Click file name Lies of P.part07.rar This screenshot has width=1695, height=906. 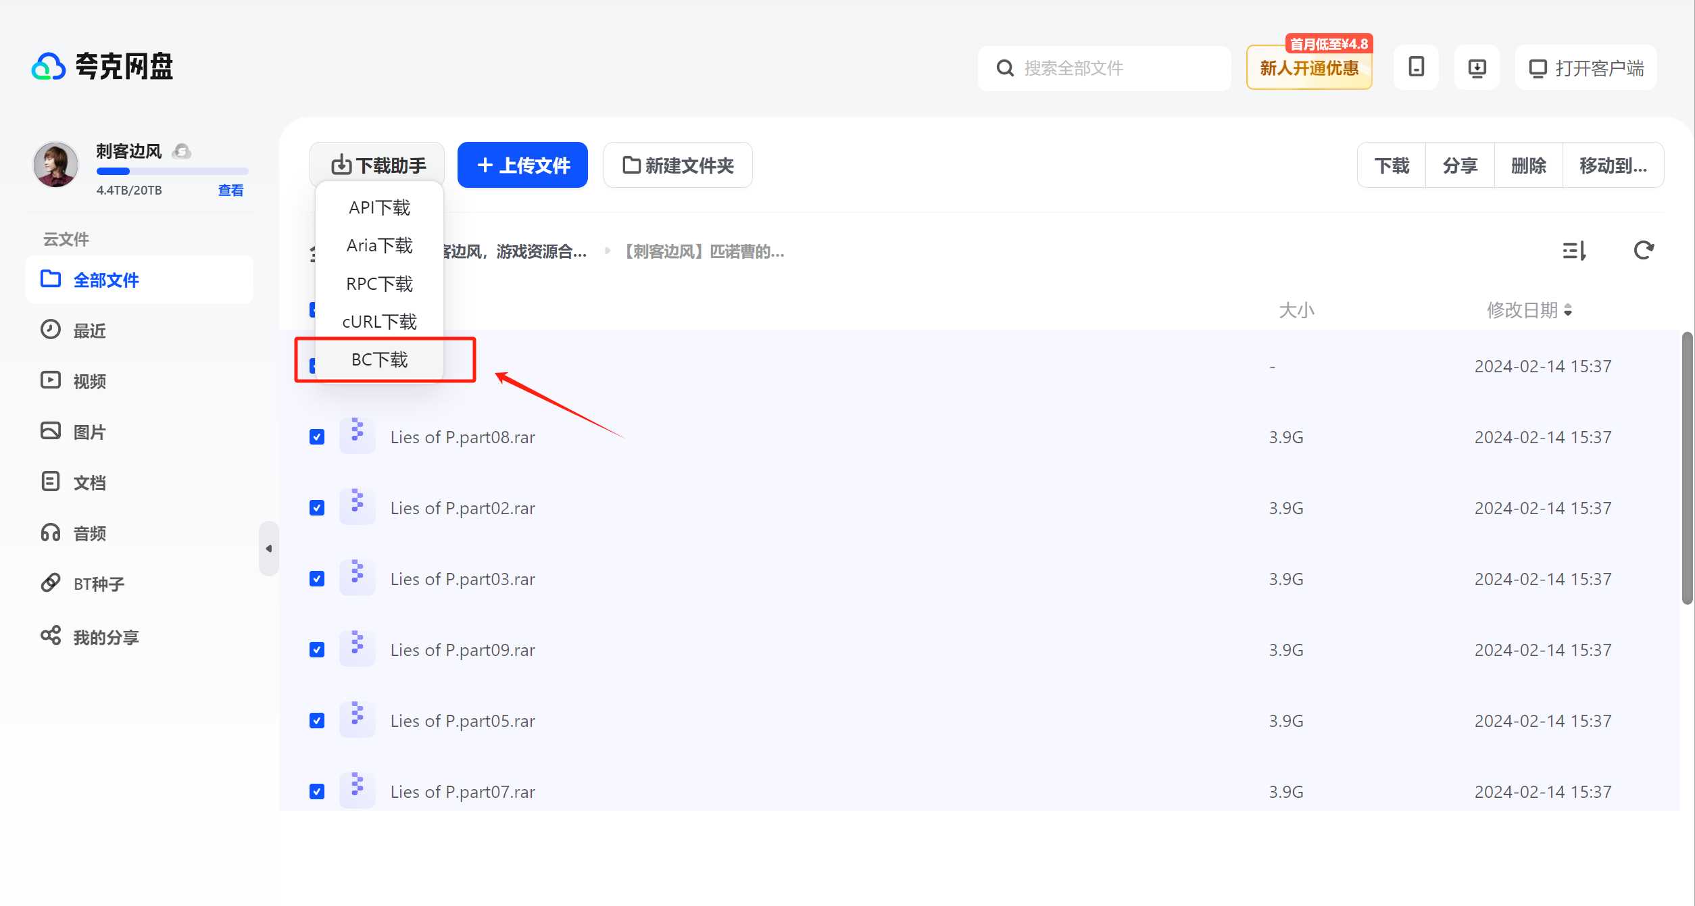pyautogui.click(x=463, y=792)
